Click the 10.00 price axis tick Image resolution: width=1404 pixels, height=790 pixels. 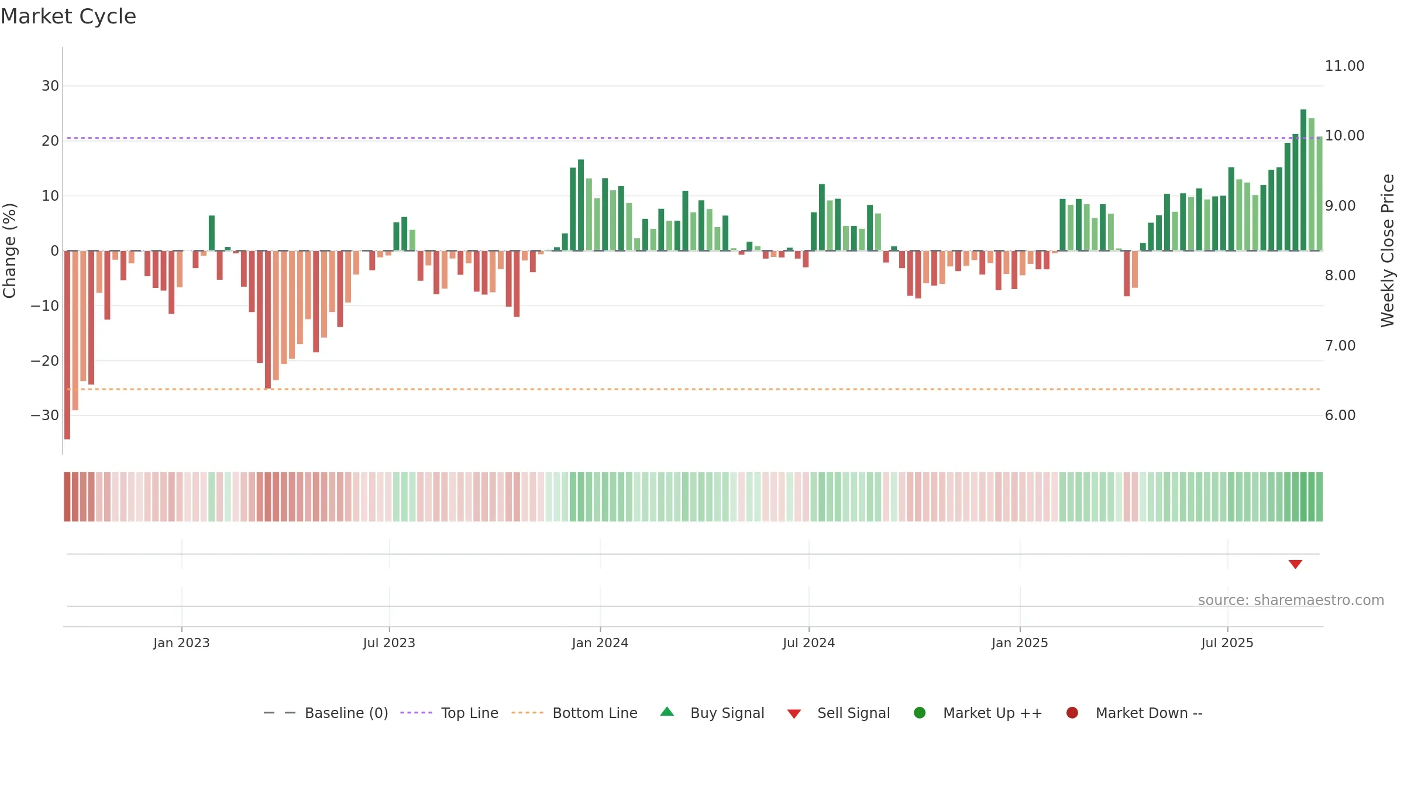[1345, 135]
